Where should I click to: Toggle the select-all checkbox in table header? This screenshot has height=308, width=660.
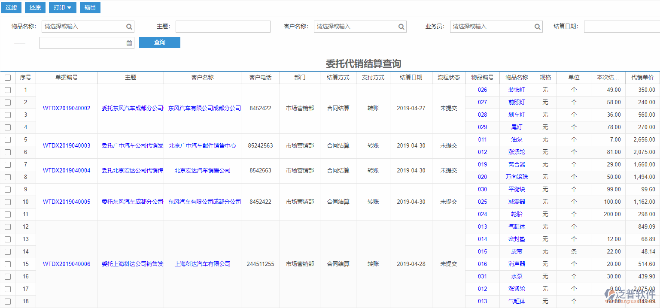pyautogui.click(x=7, y=77)
